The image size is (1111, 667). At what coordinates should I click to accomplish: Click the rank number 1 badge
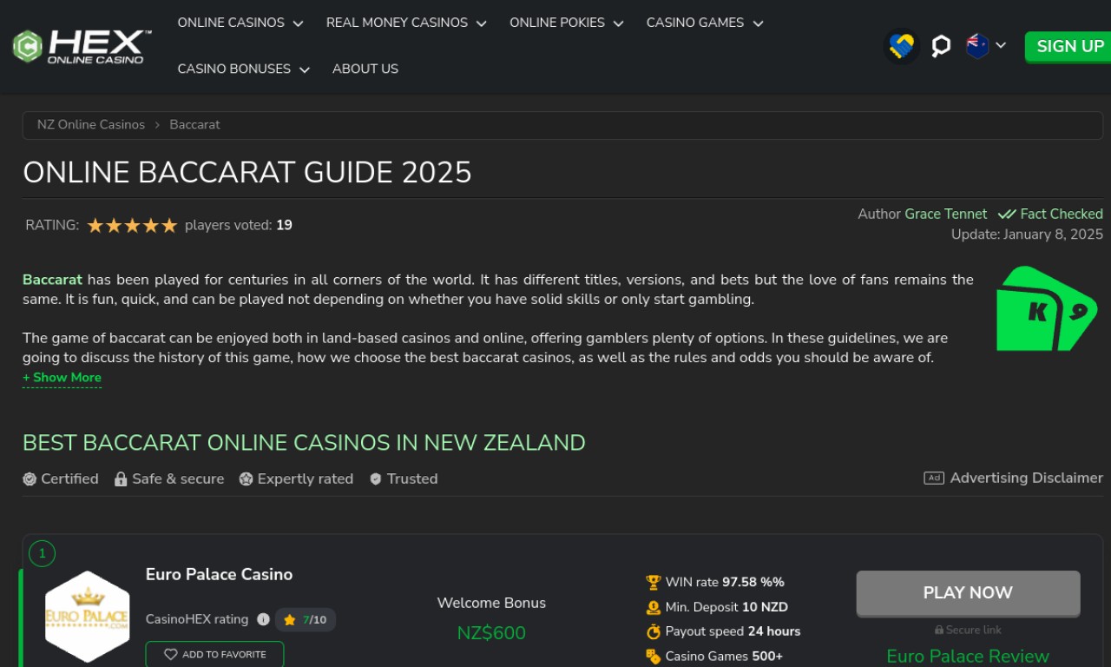point(42,553)
